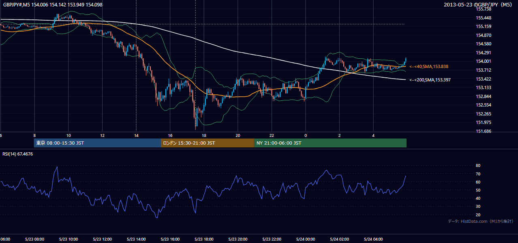This screenshot has height=243, width=518.
Task: Select the ロンドン 15:30-21:00 JST session bar
Action: 208,143
